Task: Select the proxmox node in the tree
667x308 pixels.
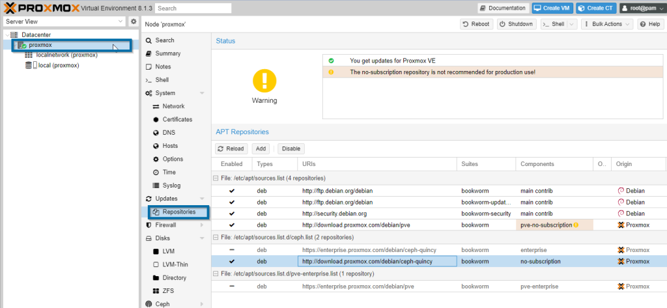Action: click(x=72, y=45)
